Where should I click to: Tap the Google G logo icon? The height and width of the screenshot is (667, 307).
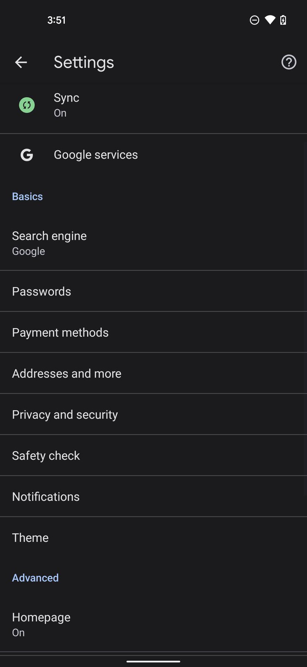[x=27, y=155]
